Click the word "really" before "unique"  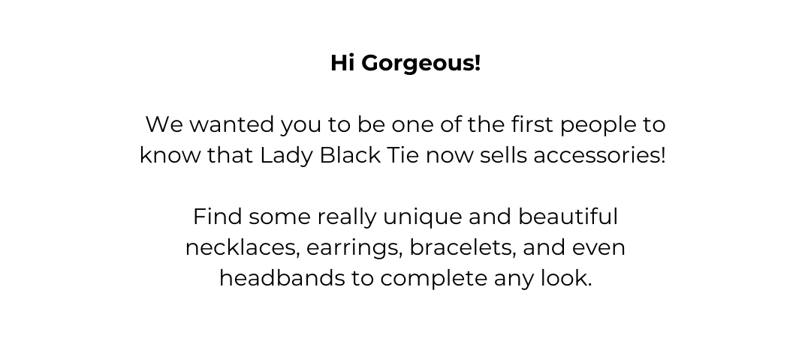(347, 217)
